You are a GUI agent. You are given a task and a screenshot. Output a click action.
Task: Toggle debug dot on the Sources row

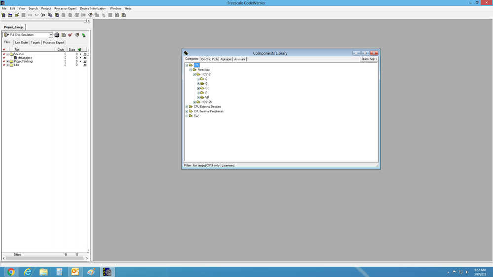80,54
